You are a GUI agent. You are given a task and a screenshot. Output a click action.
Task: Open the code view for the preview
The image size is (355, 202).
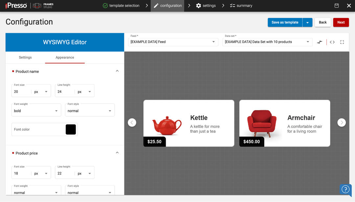tap(332, 42)
